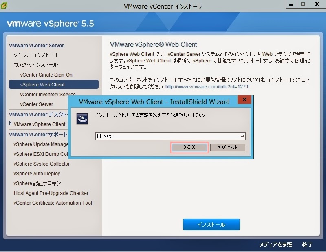This screenshot has height=252, width=326.
Task: Open the 日本語 language dropdown
Action: (170, 136)
